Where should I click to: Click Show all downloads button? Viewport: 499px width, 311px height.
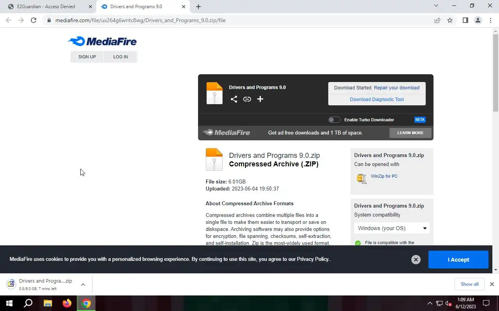tap(469, 284)
